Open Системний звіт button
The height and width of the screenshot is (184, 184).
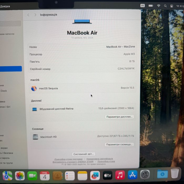coord(83,154)
